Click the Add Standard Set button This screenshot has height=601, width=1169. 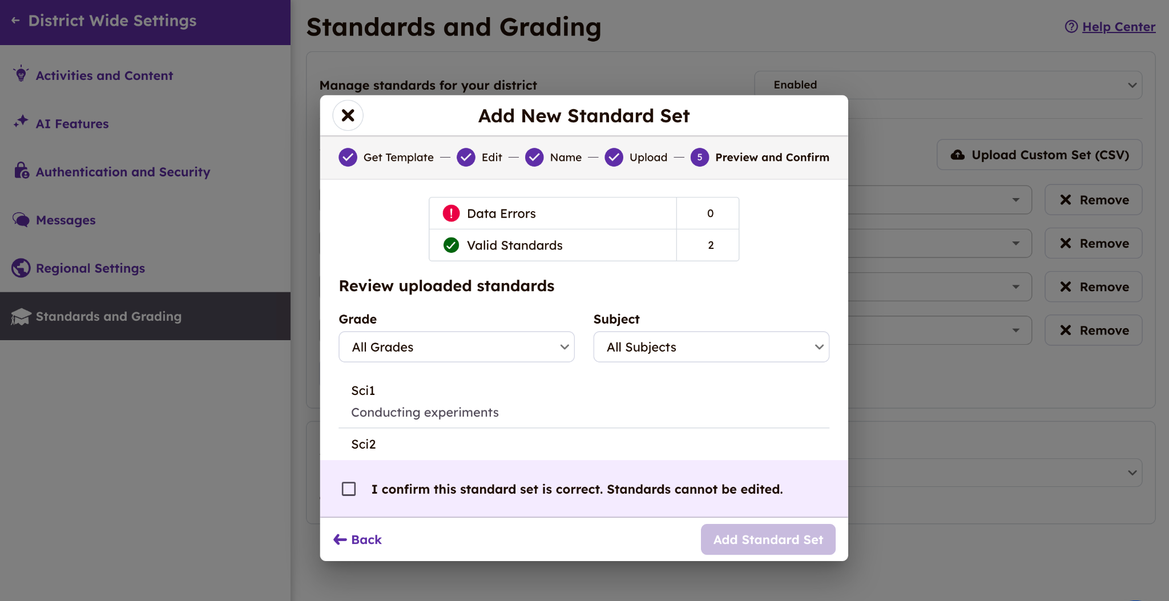click(x=768, y=539)
